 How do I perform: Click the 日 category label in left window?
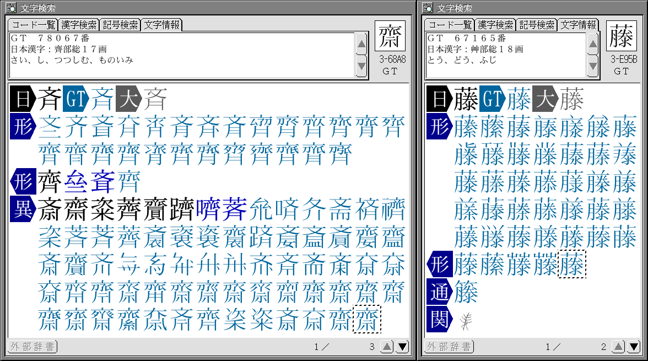23,100
